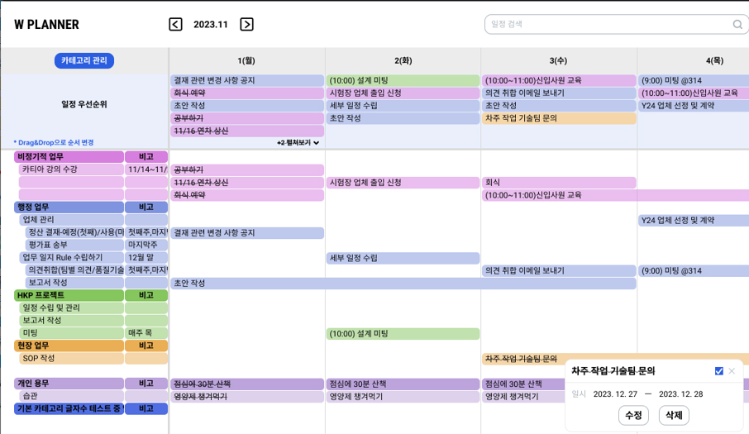Select the 2(화) day column header
The image size is (749, 434).
[x=403, y=60]
